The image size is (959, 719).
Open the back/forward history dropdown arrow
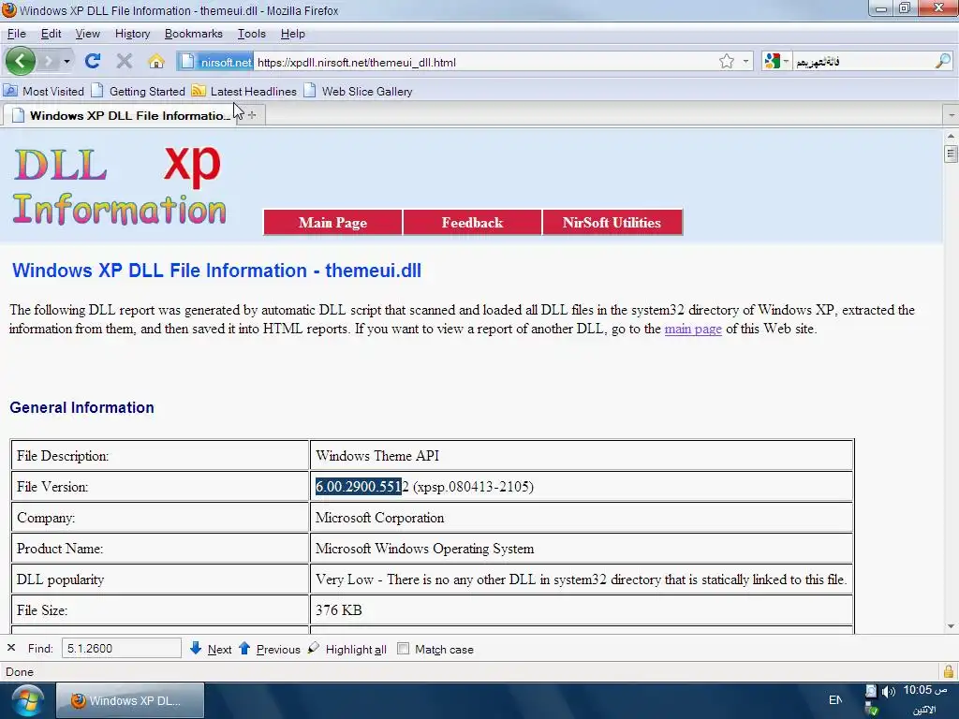[x=66, y=61]
